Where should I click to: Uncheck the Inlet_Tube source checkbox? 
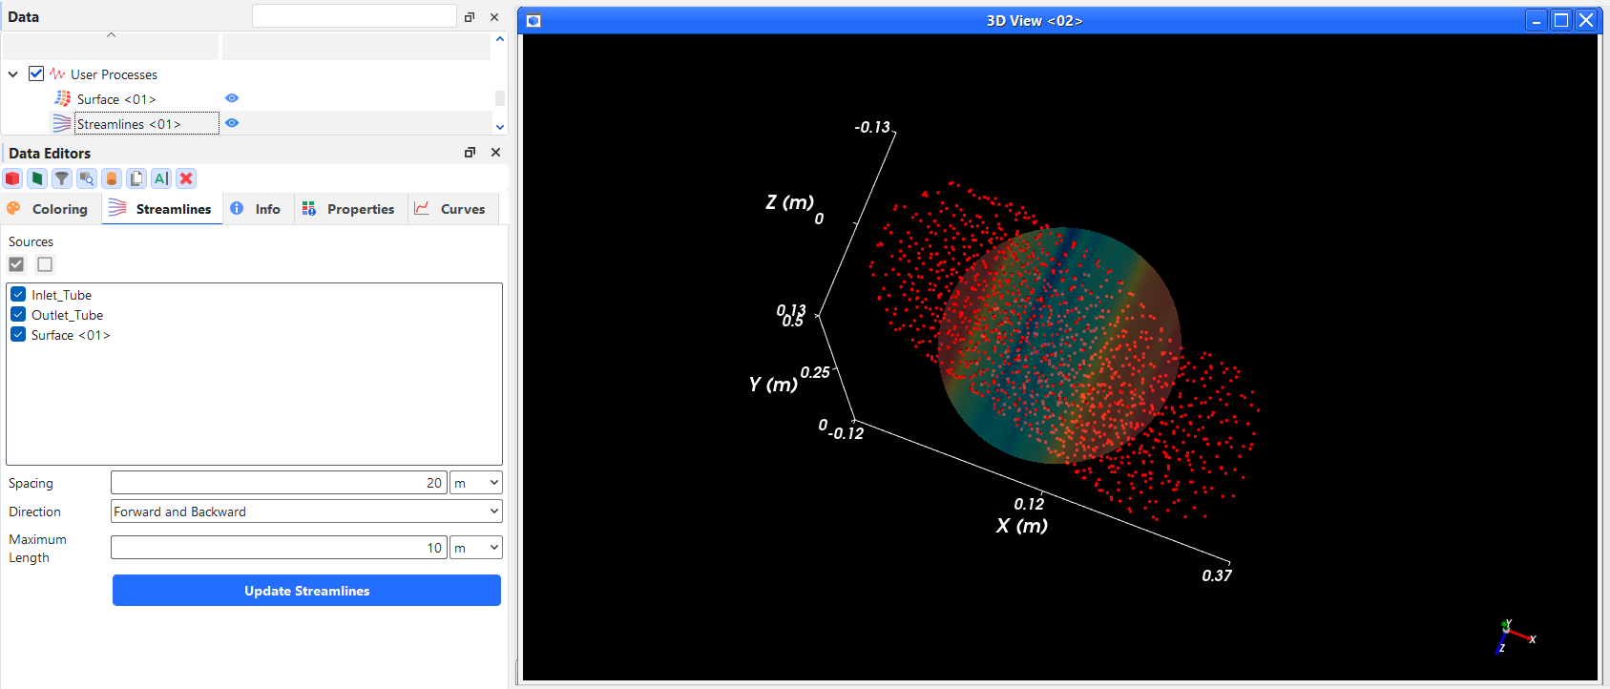point(18,295)
